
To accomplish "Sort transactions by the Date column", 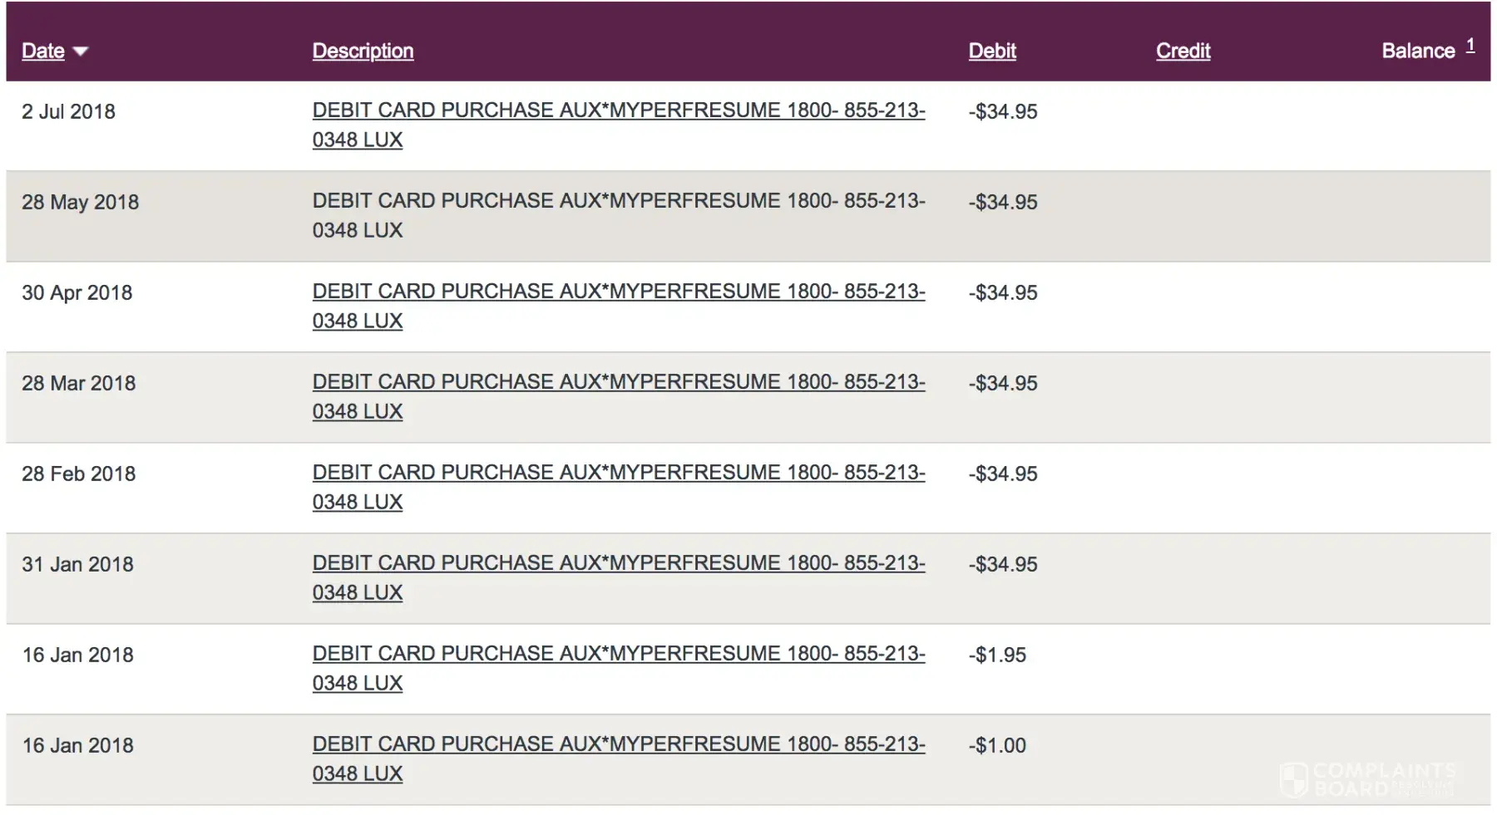I will point(43,51).
